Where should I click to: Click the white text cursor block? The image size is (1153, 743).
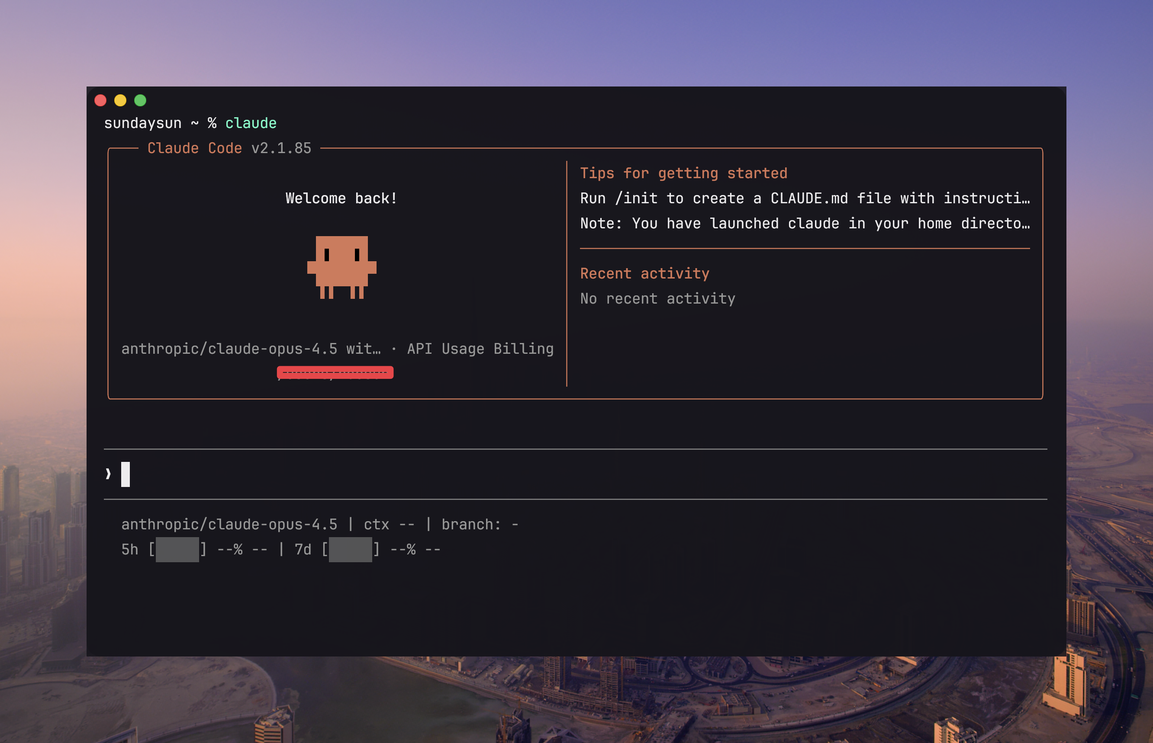point(125,474)
